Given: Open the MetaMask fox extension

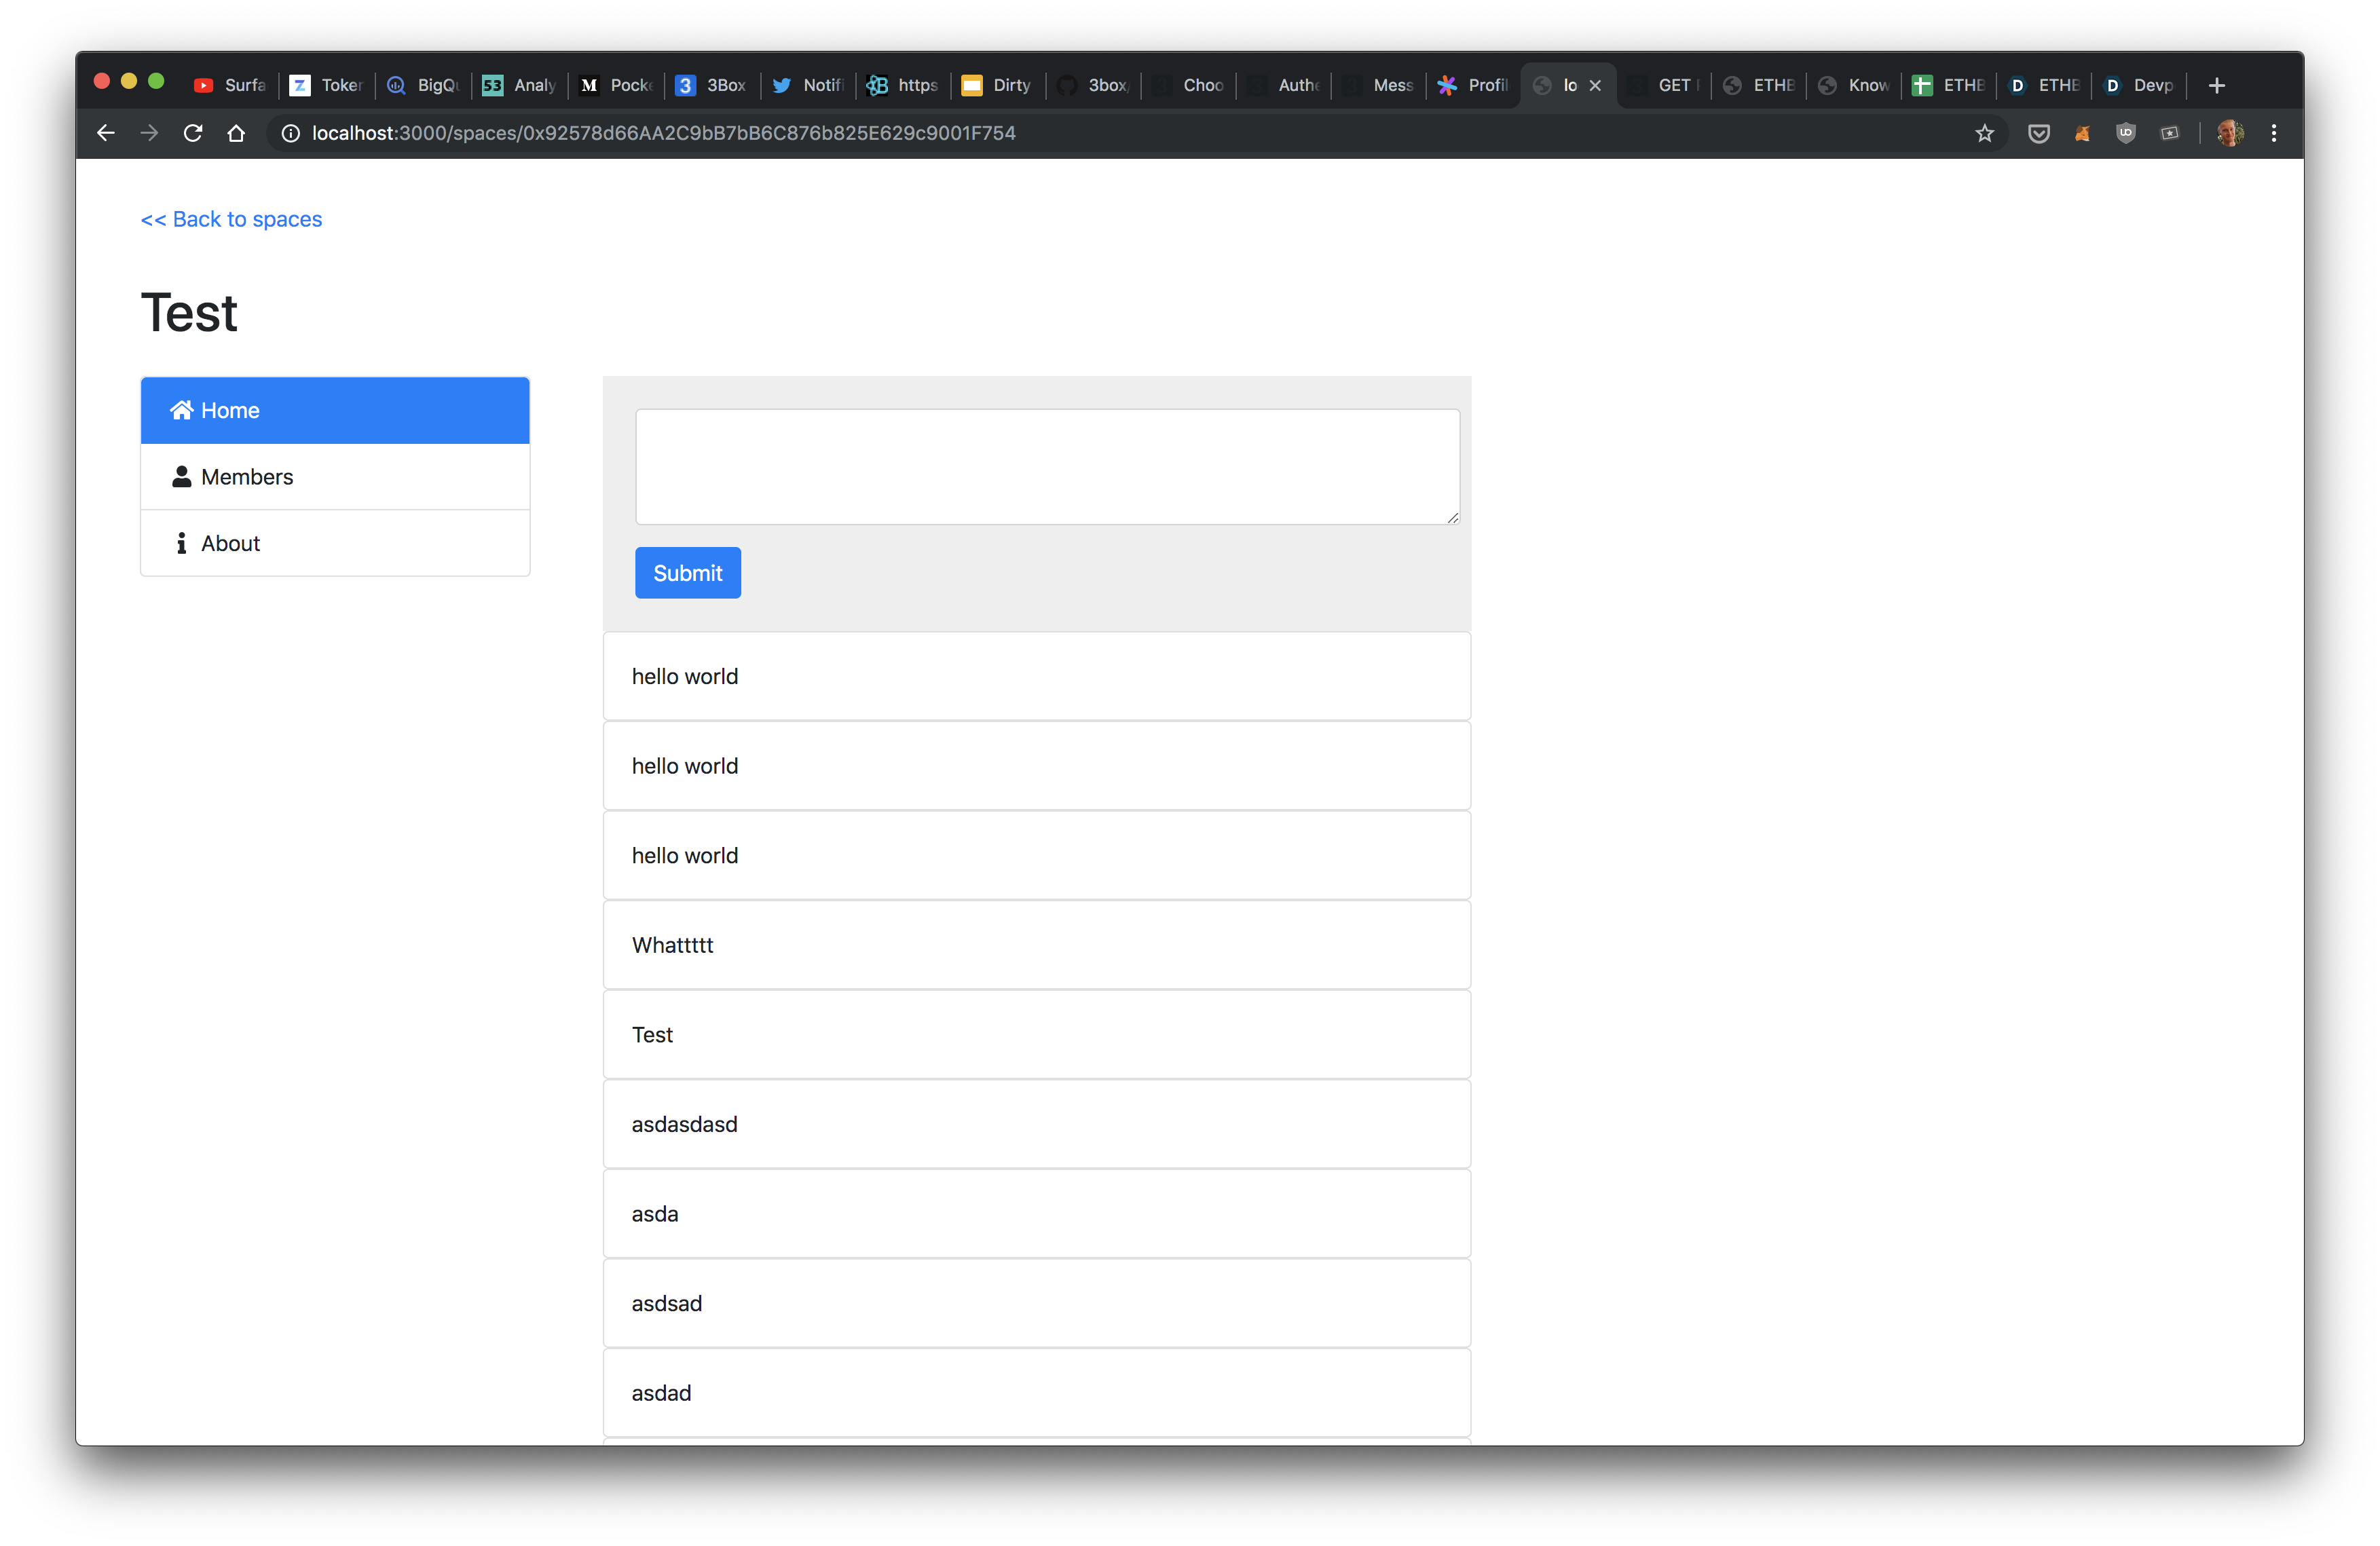Looking at the screenshot, I should coord(2082,133).
